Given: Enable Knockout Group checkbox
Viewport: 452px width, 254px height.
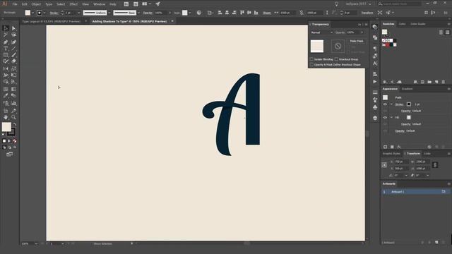Looking at the screenshot, I should tap(336, 59).
